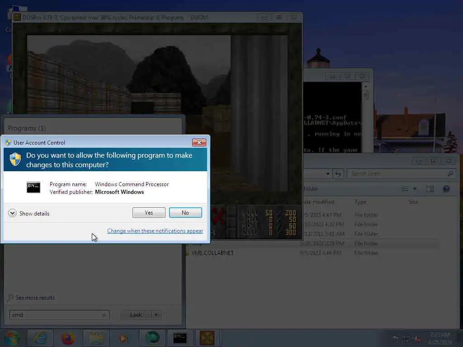463x347 pixels.
Task: Click the small scroll button in the console window
Action: click(x=365, y=95)
